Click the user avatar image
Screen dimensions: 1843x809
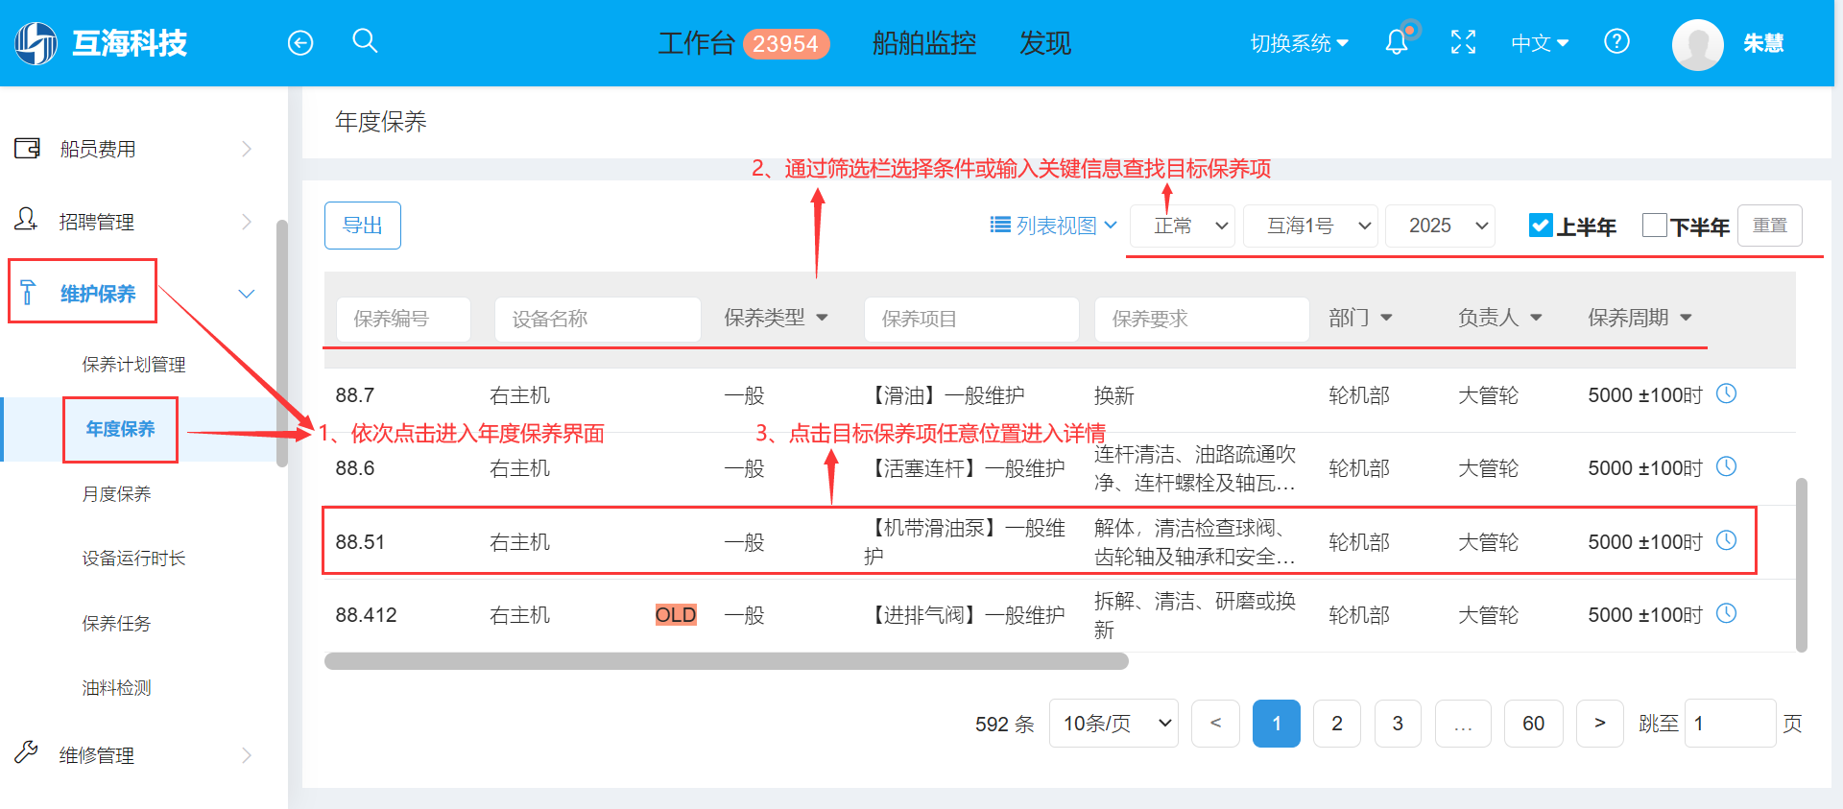click(x=1698, y=44)
